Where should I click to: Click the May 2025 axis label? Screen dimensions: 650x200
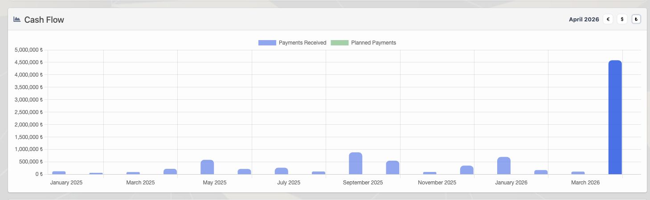pyautogui.click(x=215, y=183)
